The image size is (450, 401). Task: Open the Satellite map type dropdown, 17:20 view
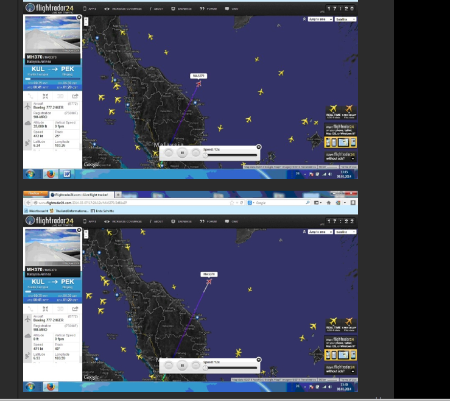345,20
